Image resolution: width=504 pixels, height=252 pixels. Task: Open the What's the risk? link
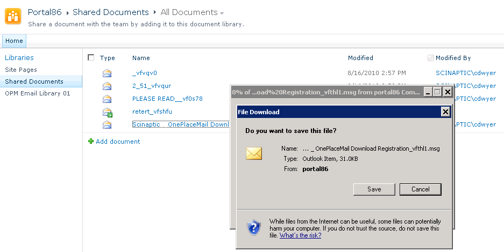[x=300, y=235]
